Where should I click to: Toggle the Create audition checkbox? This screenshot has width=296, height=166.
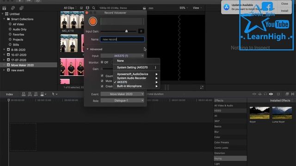click(x=102, y=86)
